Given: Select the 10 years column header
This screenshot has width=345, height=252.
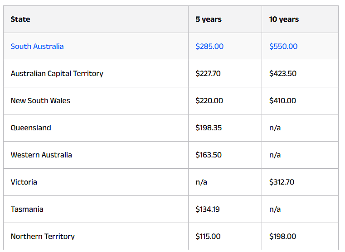Looking at the screenshot, I should point(284,19).
